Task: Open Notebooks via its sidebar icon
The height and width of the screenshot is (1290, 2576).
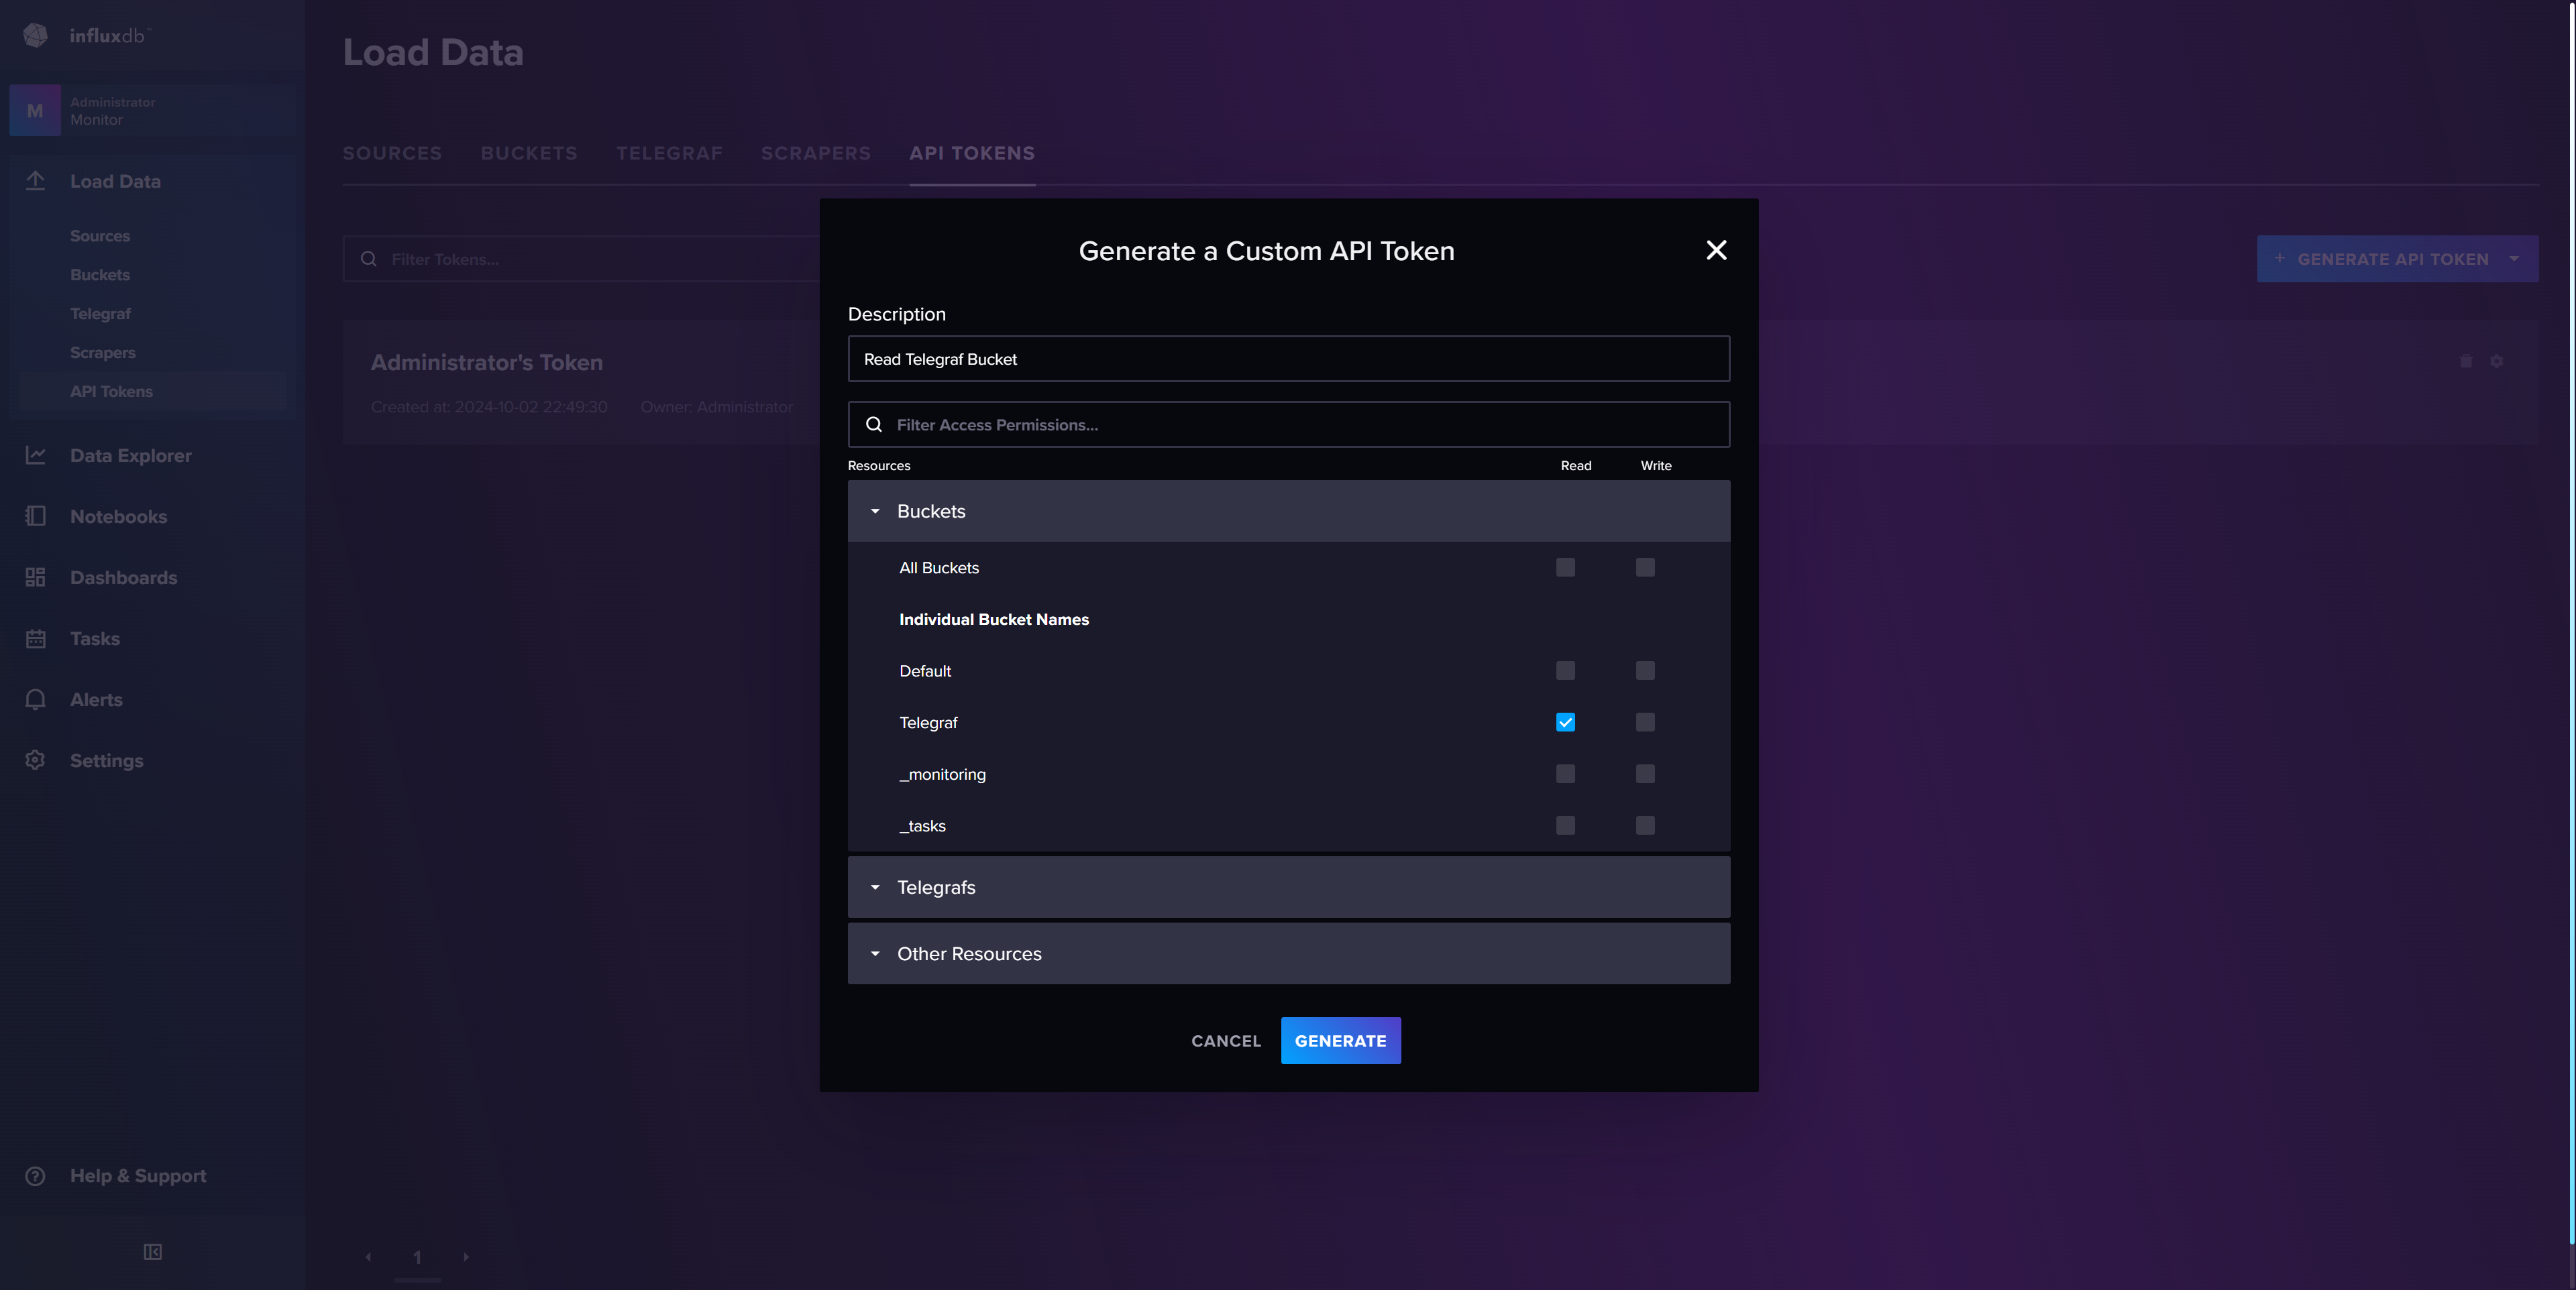Action: pos(35,516)
